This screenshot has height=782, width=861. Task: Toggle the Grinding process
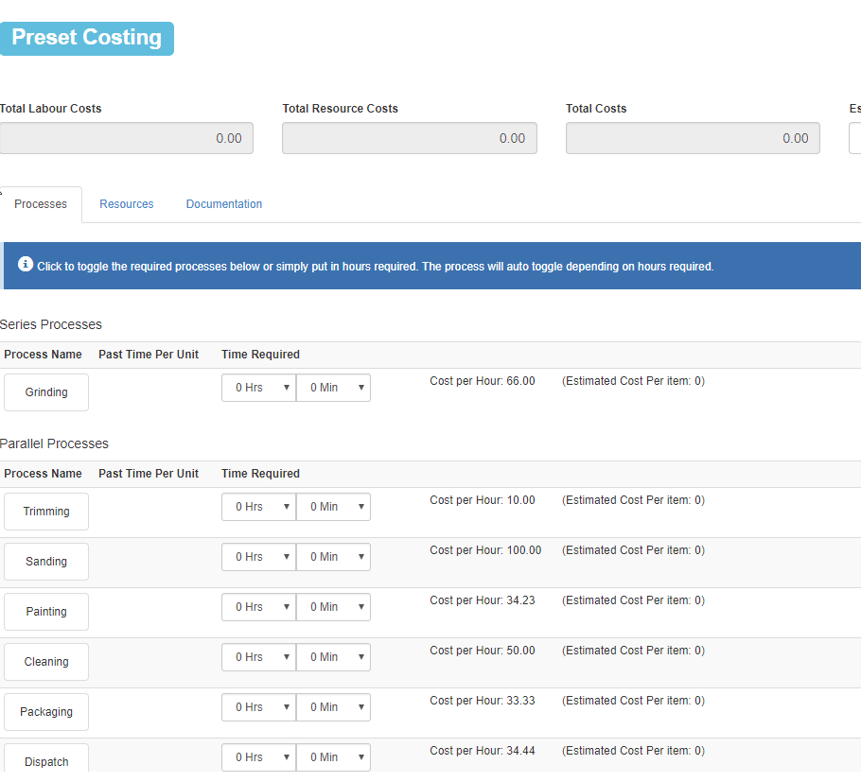[x=46, y=392]
